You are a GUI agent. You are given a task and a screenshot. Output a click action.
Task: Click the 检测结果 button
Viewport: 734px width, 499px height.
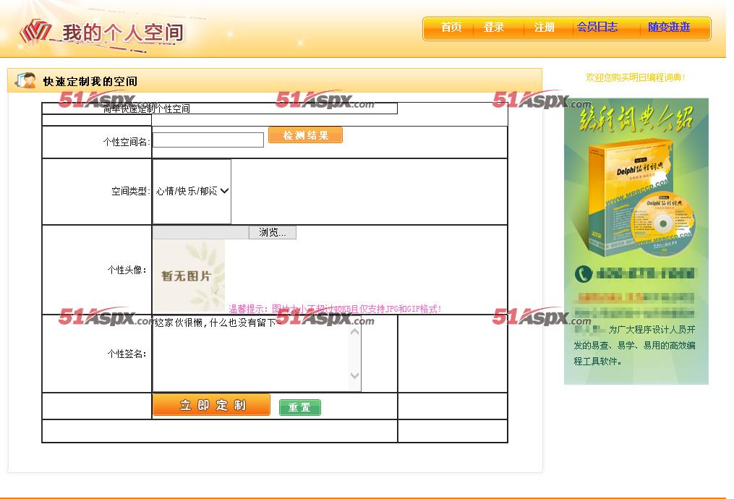point(305,135)
